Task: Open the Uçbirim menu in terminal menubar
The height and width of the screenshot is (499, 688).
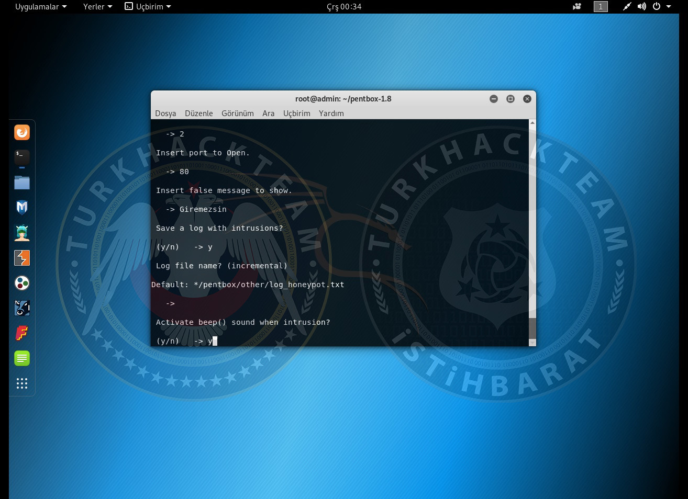Action: 297,114
